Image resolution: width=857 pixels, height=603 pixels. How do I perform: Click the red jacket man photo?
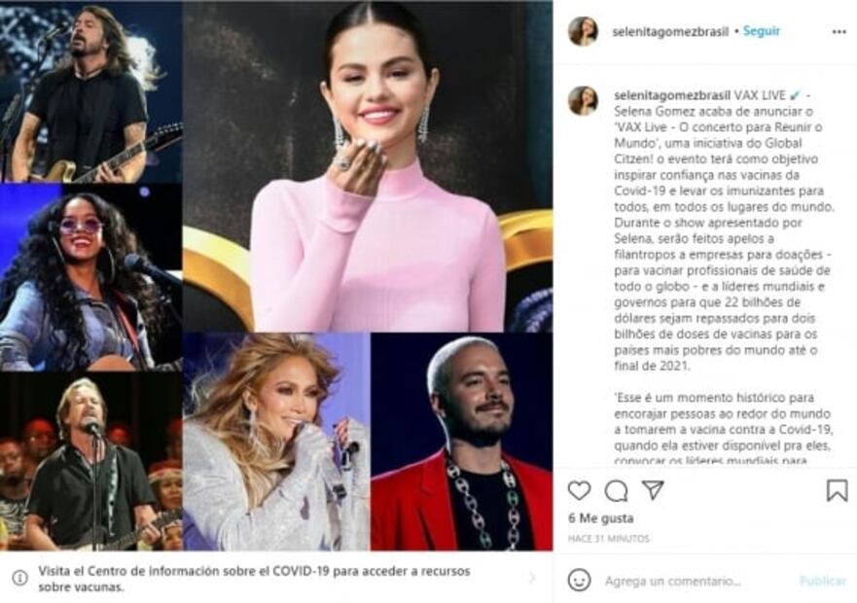point(462,442)
